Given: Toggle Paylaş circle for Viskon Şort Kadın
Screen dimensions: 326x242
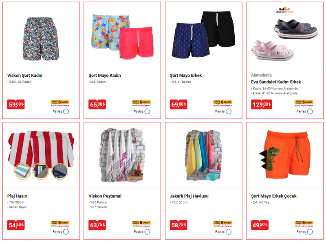Looking at the screenshot, I should (66, 111).
